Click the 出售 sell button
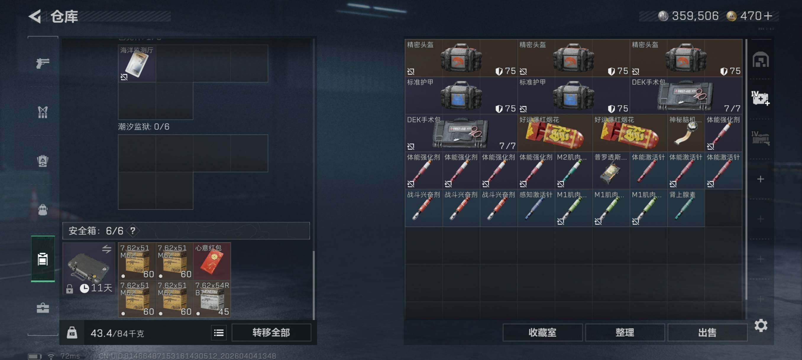Viewport: 802px width, 360px height. [x=707, y=333]
